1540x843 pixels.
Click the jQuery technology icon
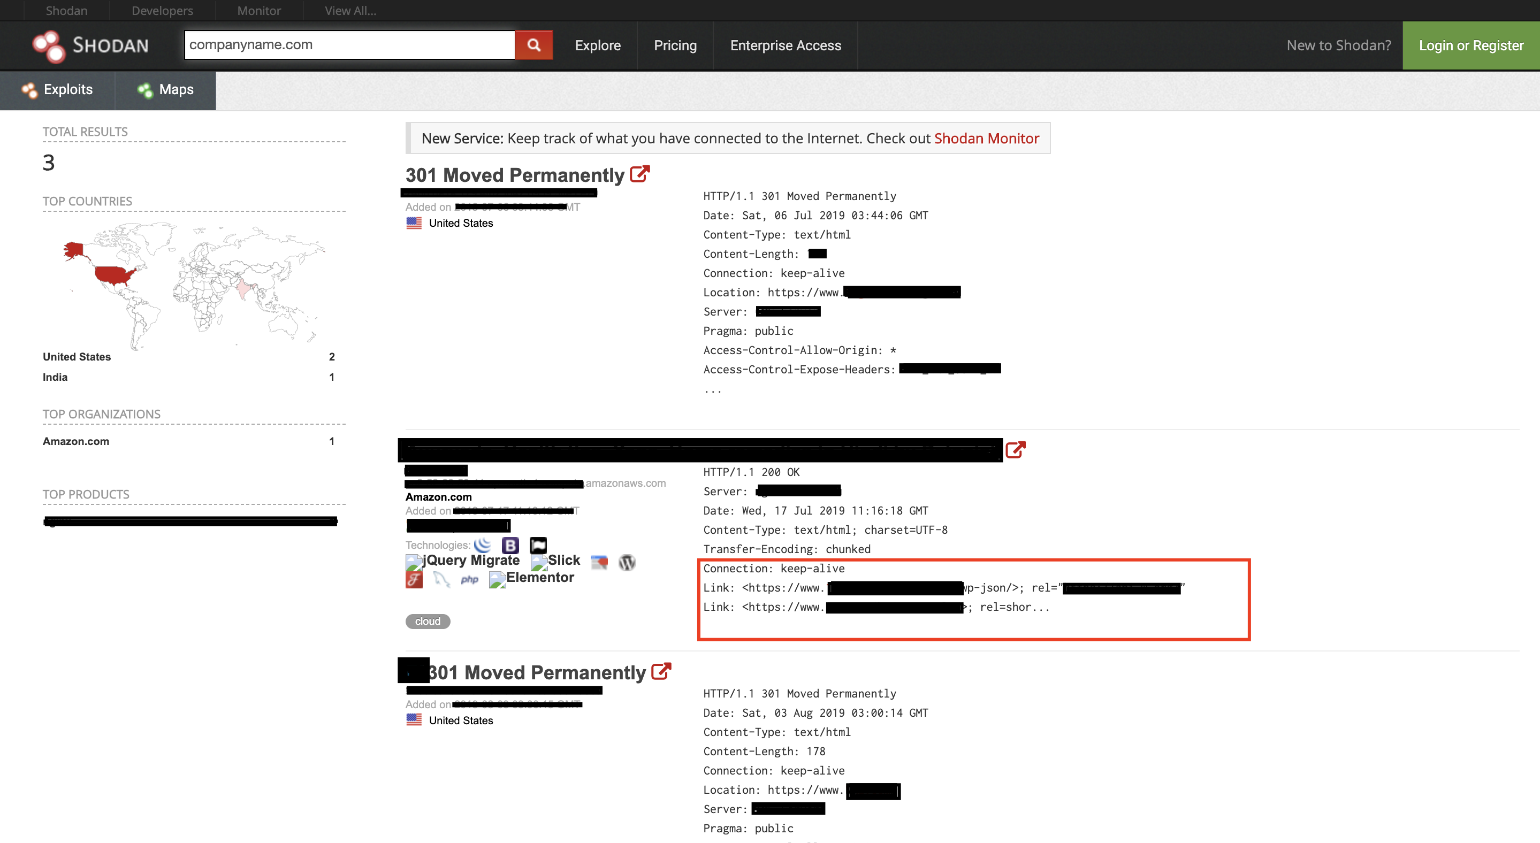click(x=483, y=545)
